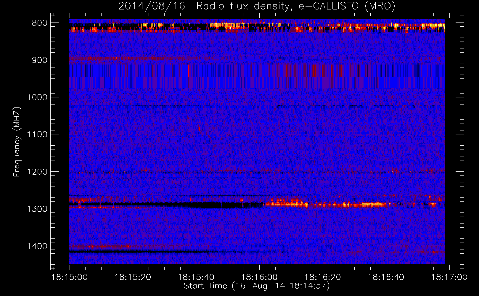Click the 800 frequency tick label
This screenshot has width=479, height=296.
40,23
